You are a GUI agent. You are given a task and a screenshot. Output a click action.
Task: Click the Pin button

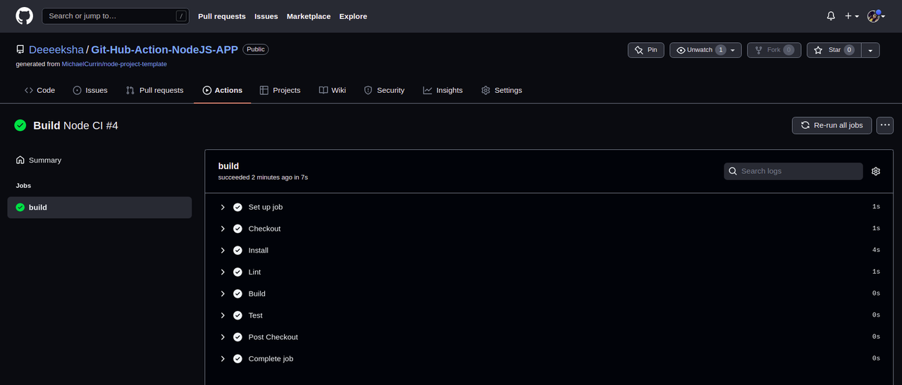pyautogui.click(x=645, y=50)
